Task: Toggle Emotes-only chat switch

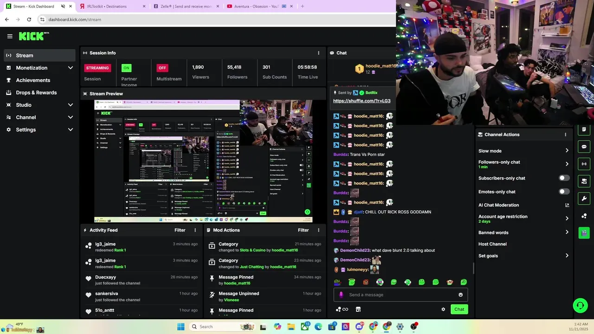Action: pyautogui.click(x=564, y=192)
